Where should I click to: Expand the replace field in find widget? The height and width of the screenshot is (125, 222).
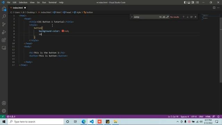pyautogui.click(x=132, y=17)
